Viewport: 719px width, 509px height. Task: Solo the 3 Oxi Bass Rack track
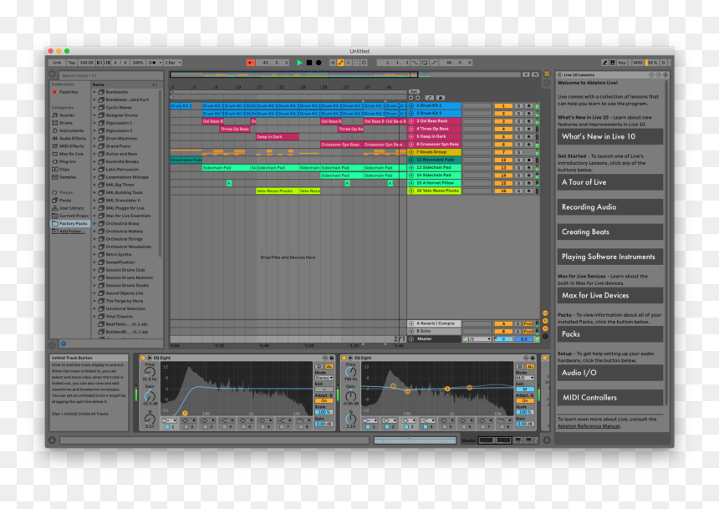point(518,121)
